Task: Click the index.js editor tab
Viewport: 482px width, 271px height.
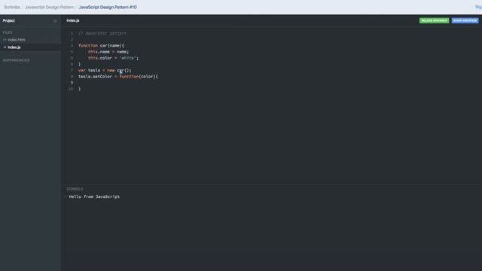Action: click(x=73, y=20)
